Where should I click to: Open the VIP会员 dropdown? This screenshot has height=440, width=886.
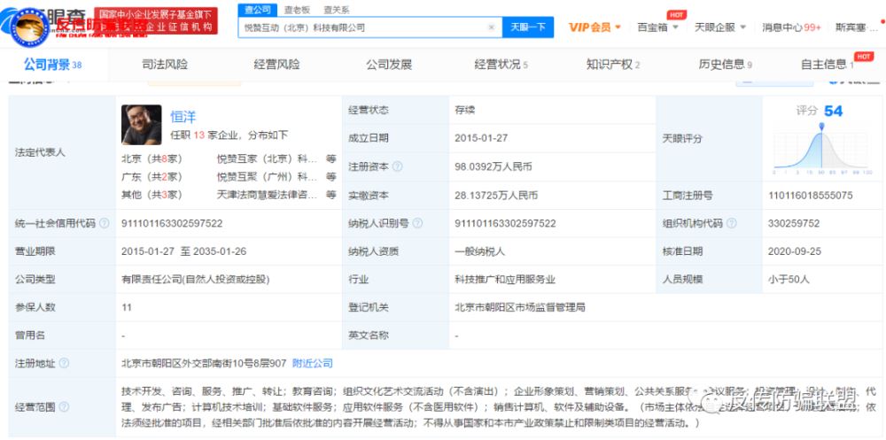[x=595, y=27]
